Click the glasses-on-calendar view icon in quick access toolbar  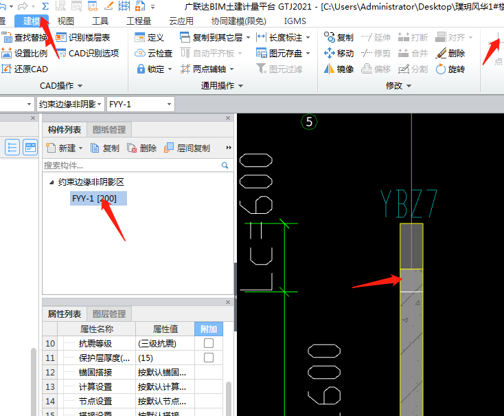pos(93,6)
